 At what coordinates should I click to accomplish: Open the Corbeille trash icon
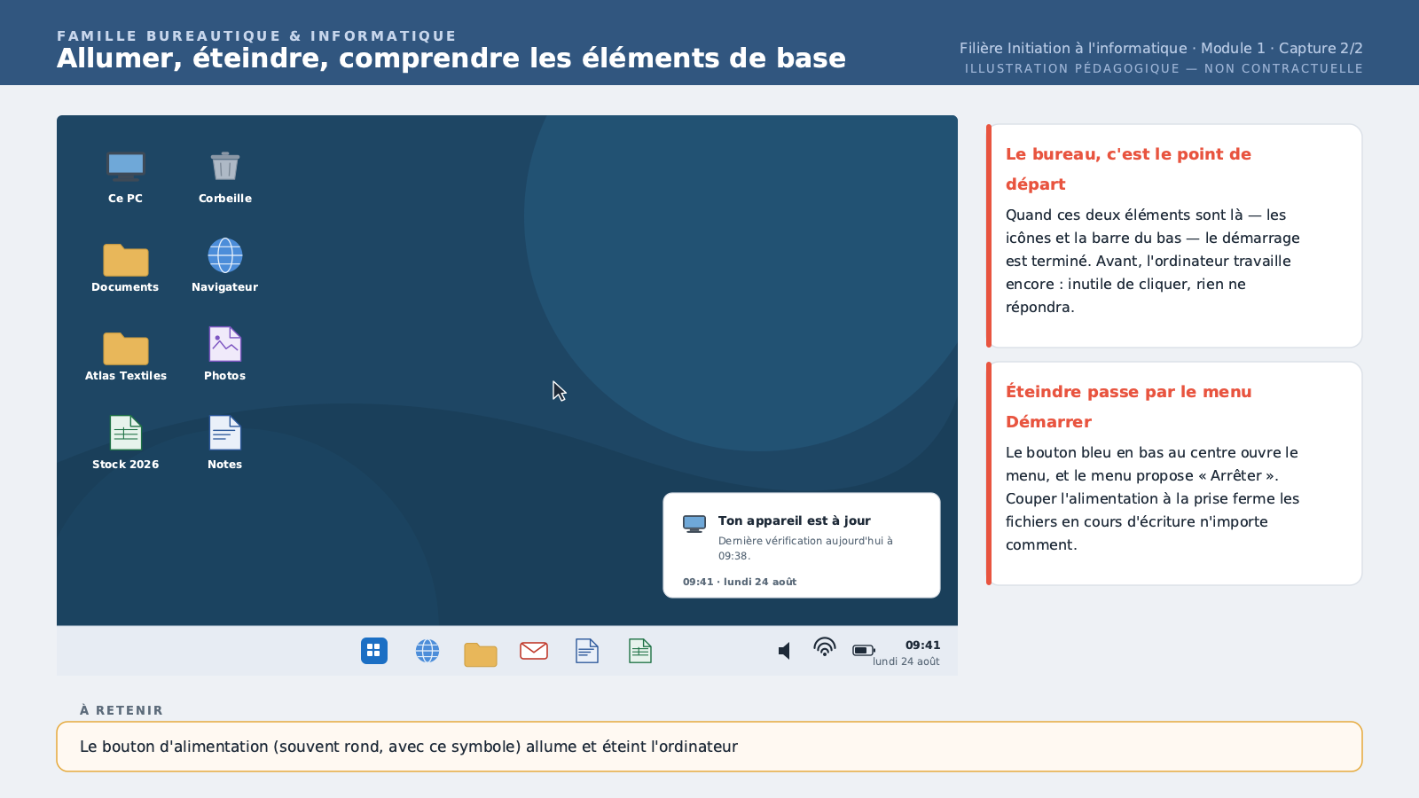tap(225, 176)
